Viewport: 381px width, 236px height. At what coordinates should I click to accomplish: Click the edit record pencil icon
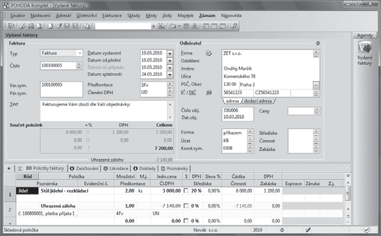tap(59, 26)
